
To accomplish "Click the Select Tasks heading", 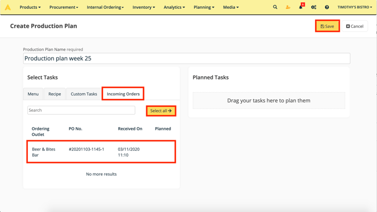I will click(x=43, y=77).
